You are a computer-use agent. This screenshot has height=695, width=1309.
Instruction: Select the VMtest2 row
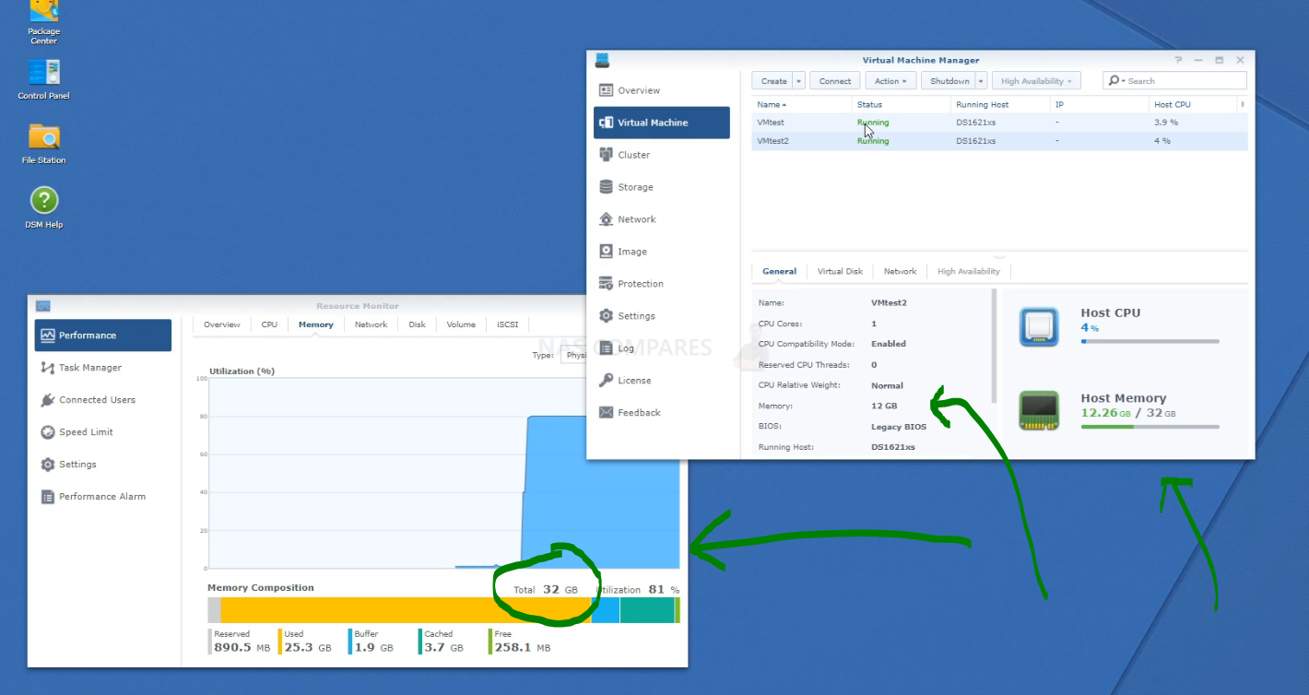click(x=1000, y=141)
